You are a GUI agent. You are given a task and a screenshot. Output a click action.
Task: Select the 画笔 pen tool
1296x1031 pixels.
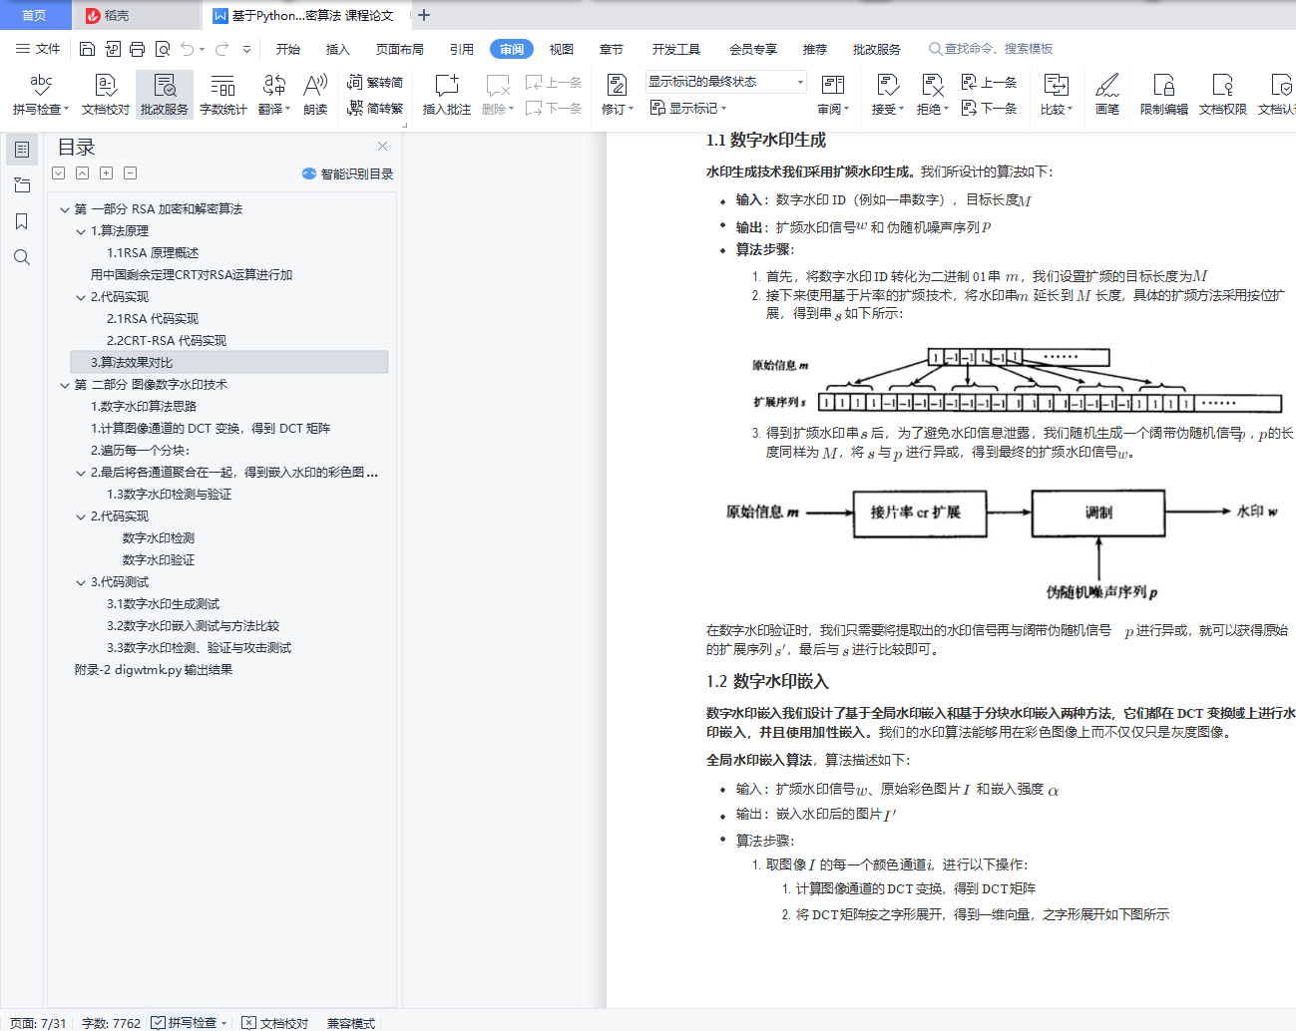[x=1107, y=94]
